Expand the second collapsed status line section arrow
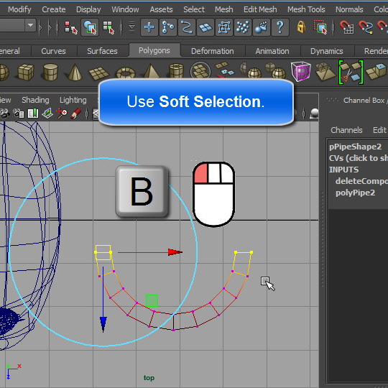388x388 pixels. point(50,27)
